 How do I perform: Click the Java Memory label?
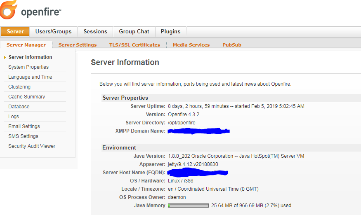click(150, 206)
